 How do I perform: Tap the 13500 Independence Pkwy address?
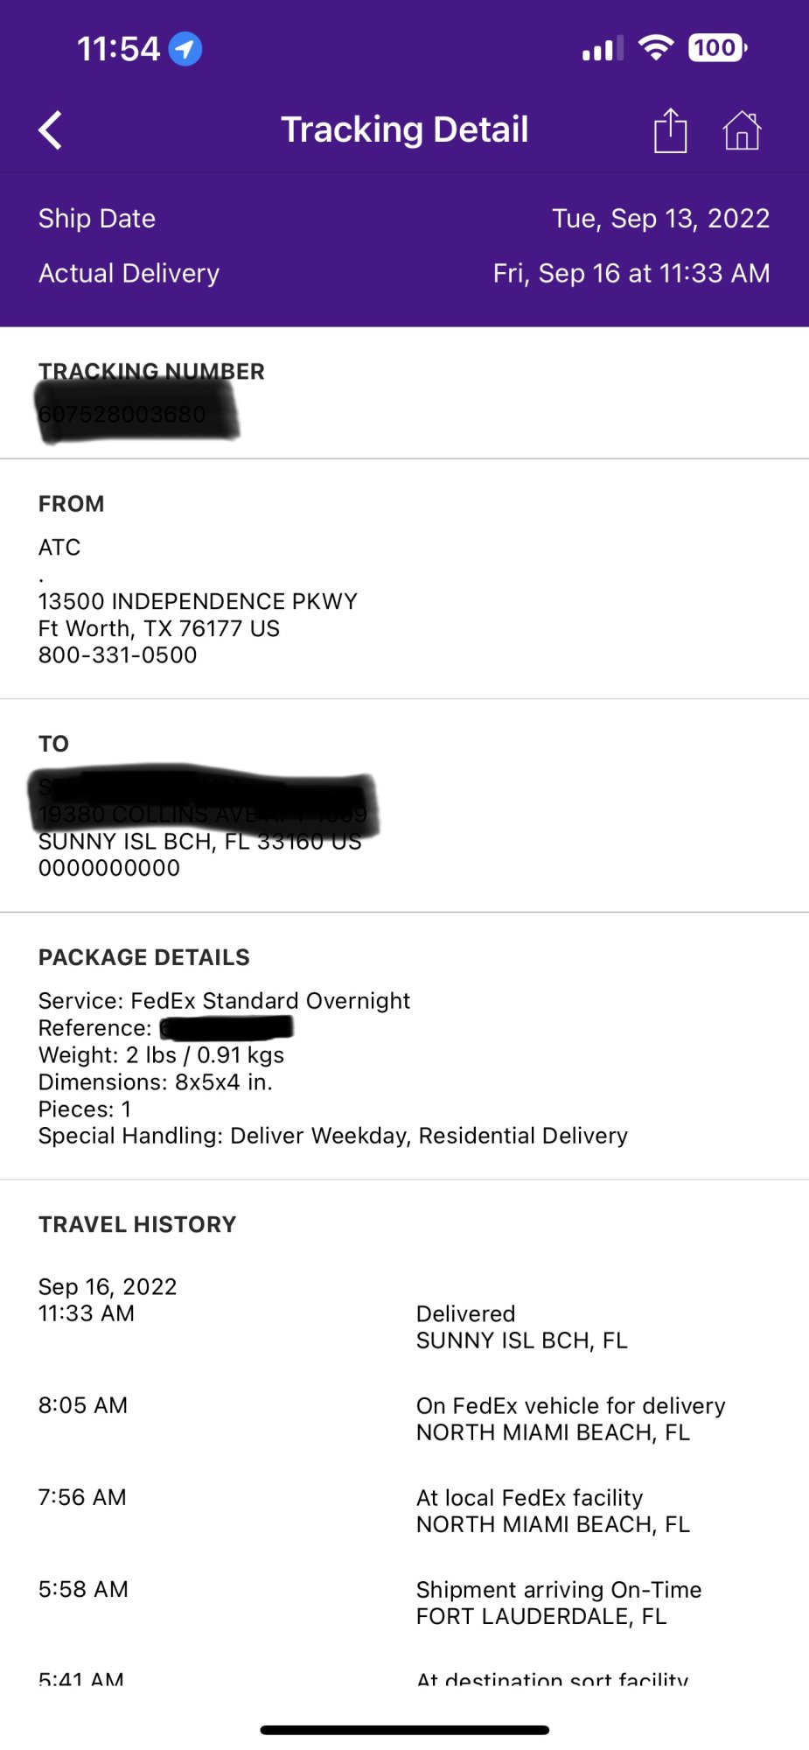click(x=198, y=602)
